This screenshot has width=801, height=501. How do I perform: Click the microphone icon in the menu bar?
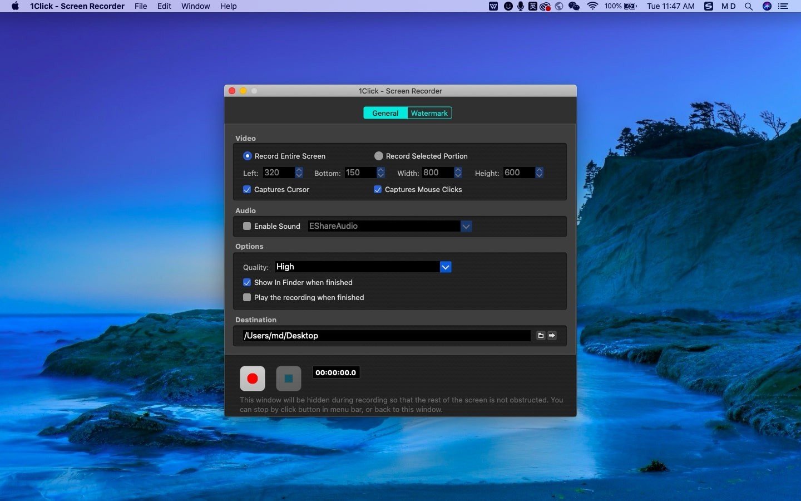coord(521,6)
